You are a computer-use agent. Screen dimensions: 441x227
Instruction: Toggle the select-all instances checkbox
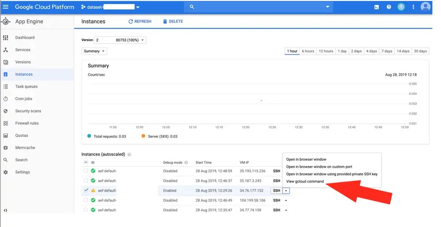[x=86, y=162]
